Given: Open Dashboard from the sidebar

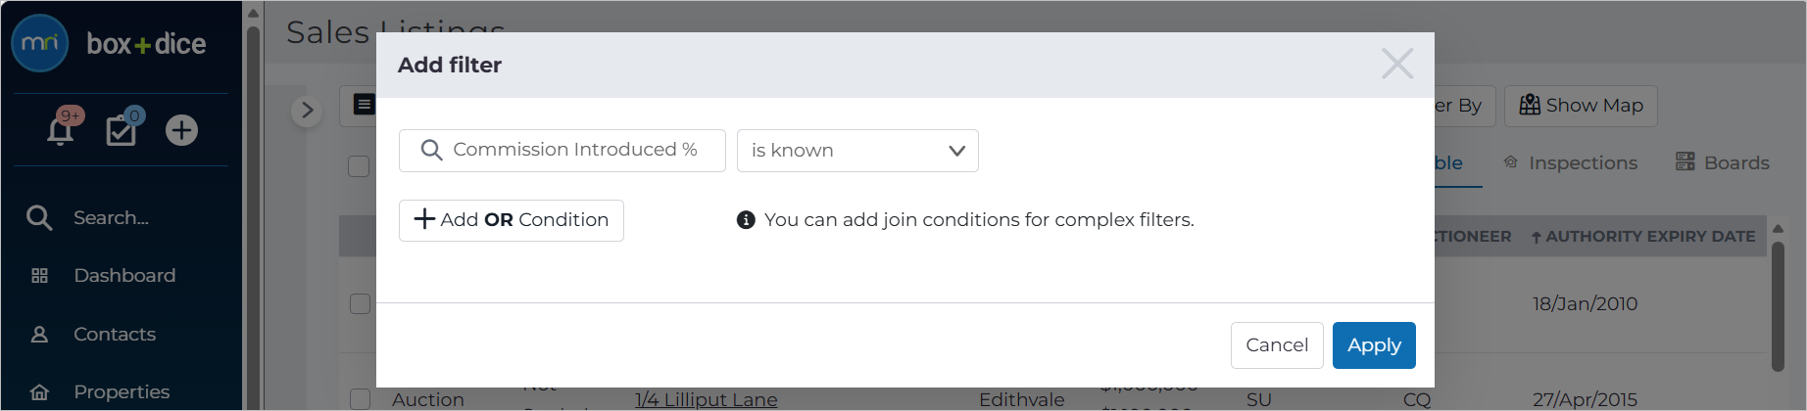Looking at the screenshot, I should click(x=124, y=276).
